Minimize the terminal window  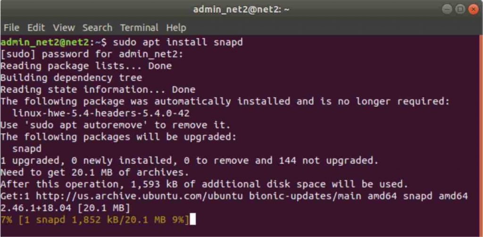click(x=447, y=9)
